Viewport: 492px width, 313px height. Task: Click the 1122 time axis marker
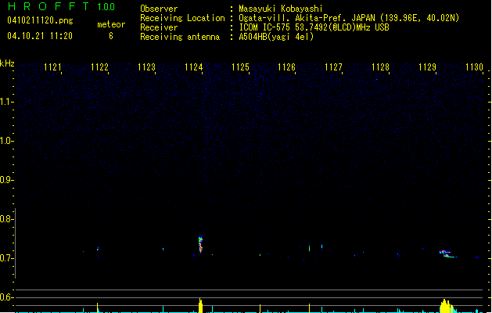[x=99, y=67]
